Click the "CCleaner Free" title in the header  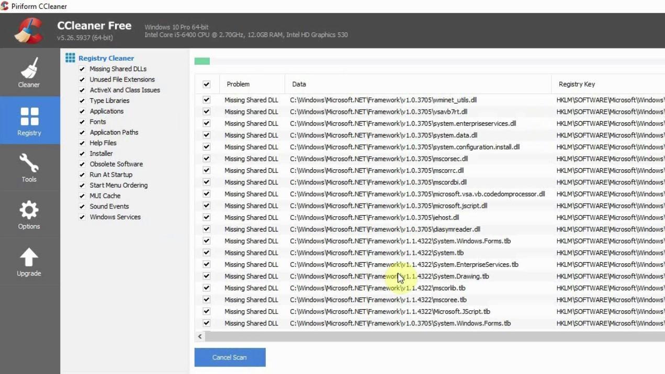coord(94,26)
